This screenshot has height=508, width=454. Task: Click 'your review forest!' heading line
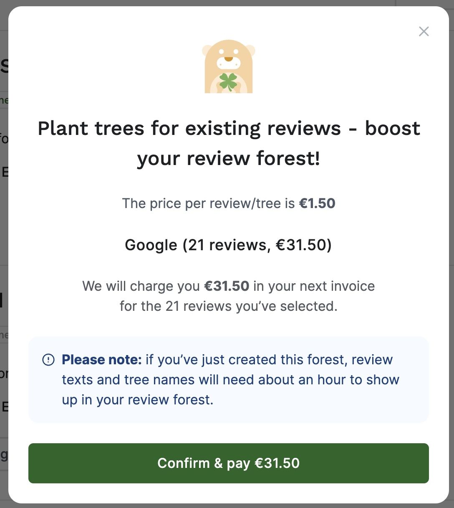(228, 159)
